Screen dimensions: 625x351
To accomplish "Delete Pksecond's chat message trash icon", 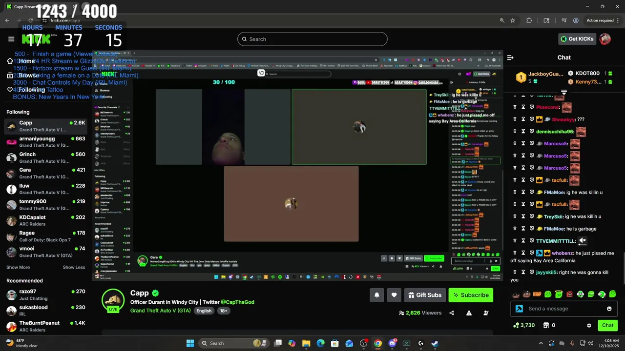I will click(515, 107).
